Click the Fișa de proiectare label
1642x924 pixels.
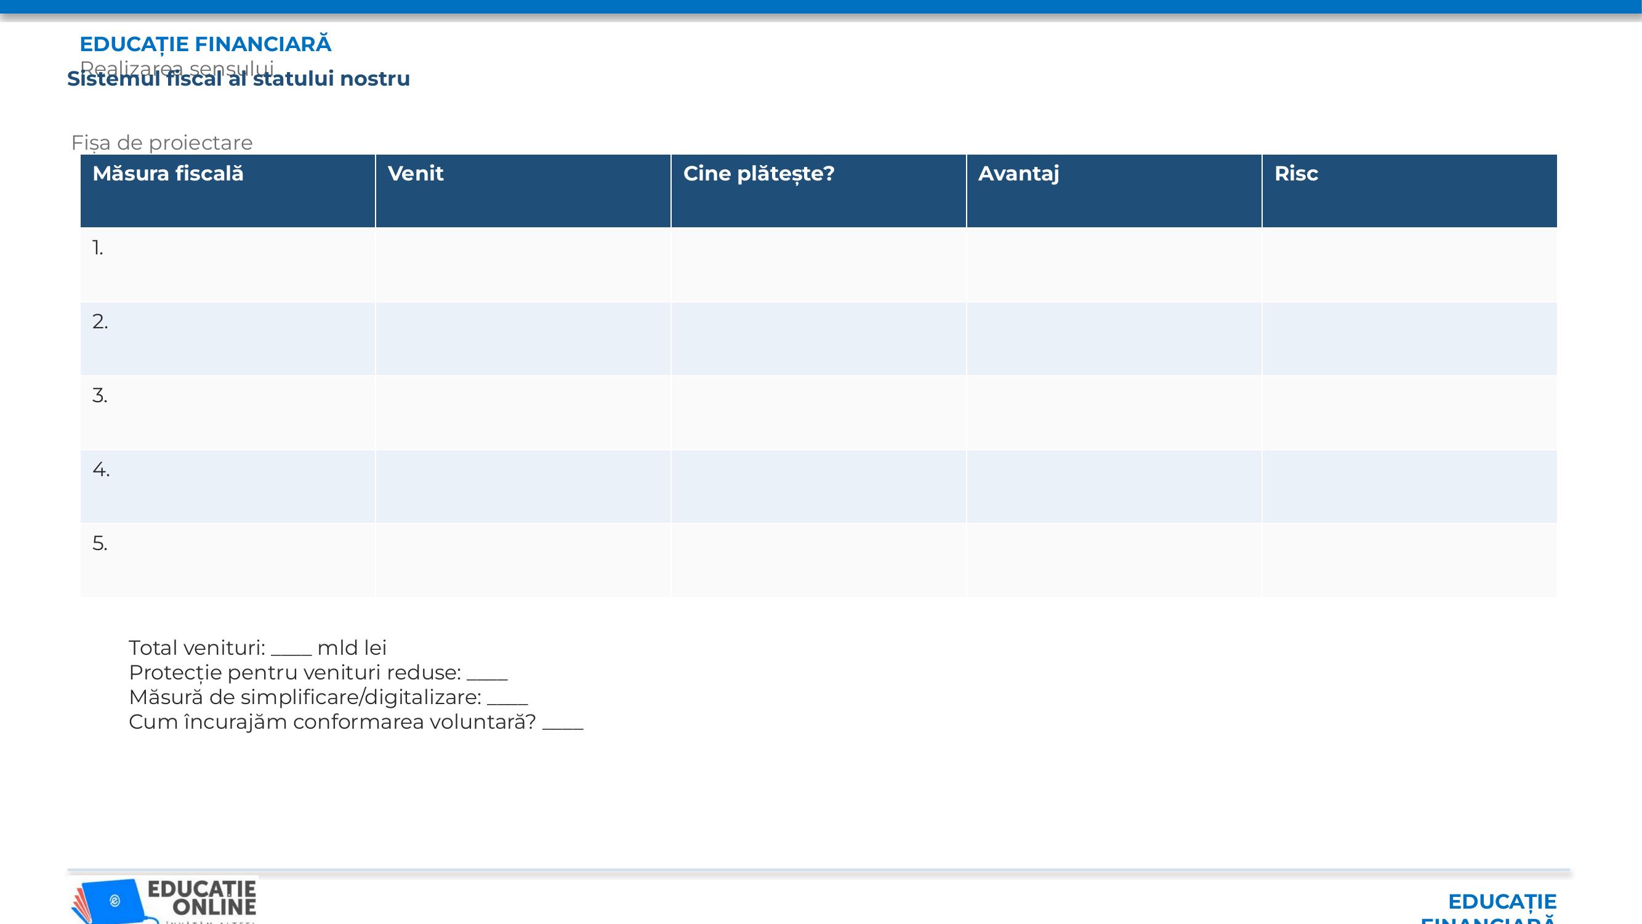click(162, 143)
